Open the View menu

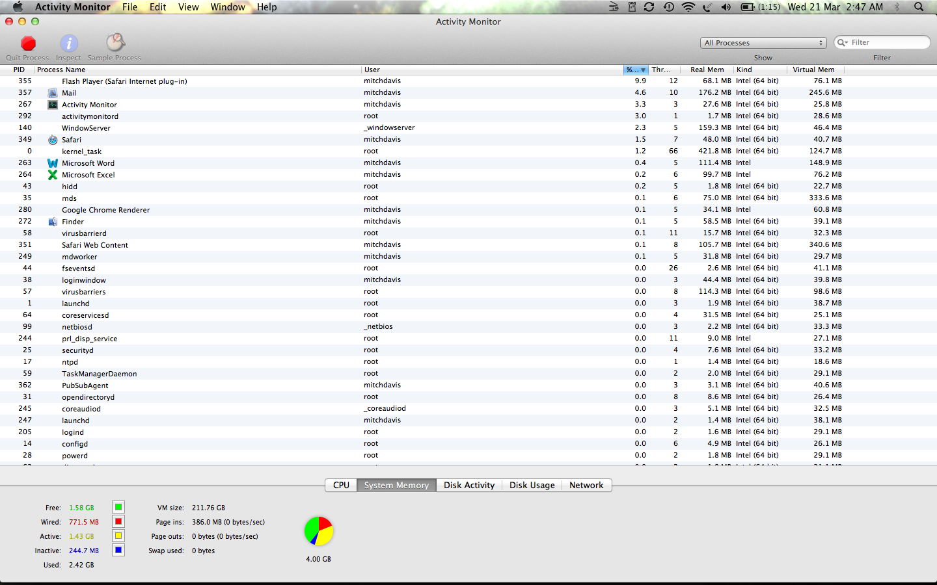[189, 6]
